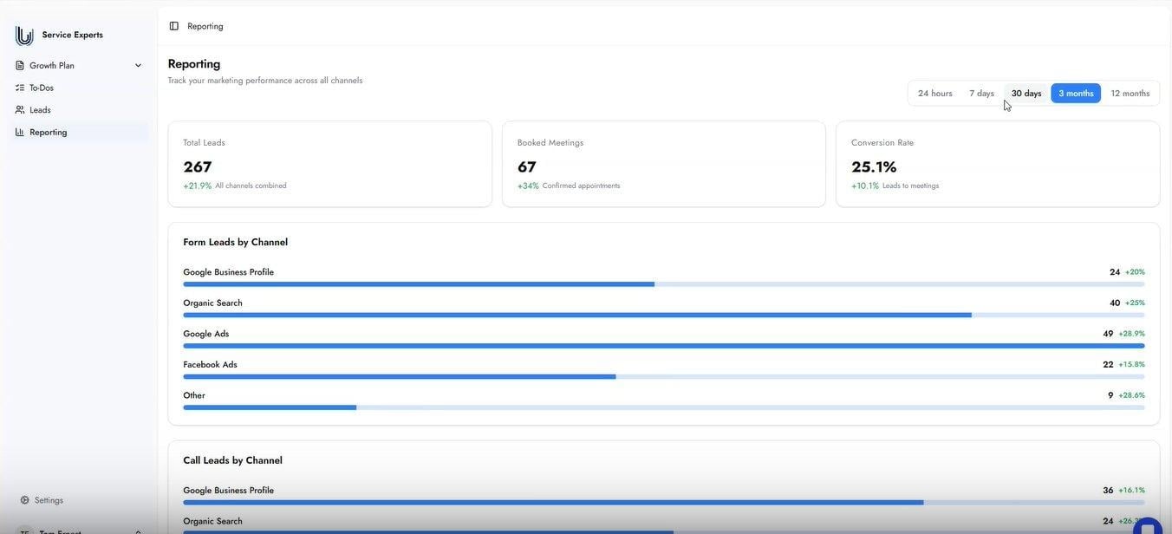1172x534 pixels.
Task: Click the Reporting bar chart icon
Action: [x=20, y=133]
